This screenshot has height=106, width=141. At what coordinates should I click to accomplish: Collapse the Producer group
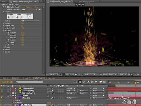pos(4,30)
